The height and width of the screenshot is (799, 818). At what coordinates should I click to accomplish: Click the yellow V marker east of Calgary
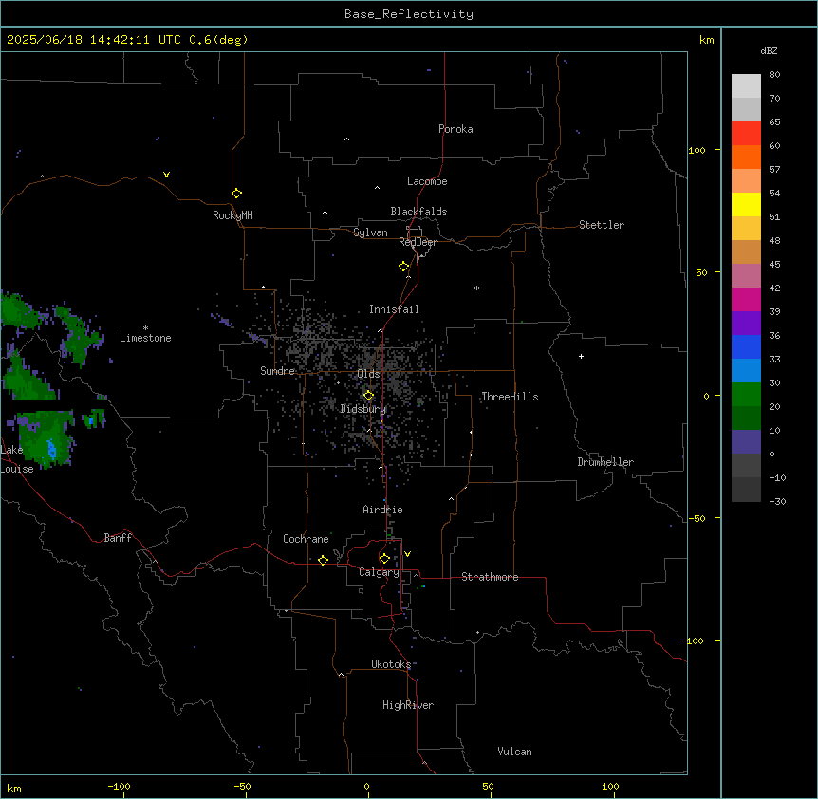(x=407, y=554)
